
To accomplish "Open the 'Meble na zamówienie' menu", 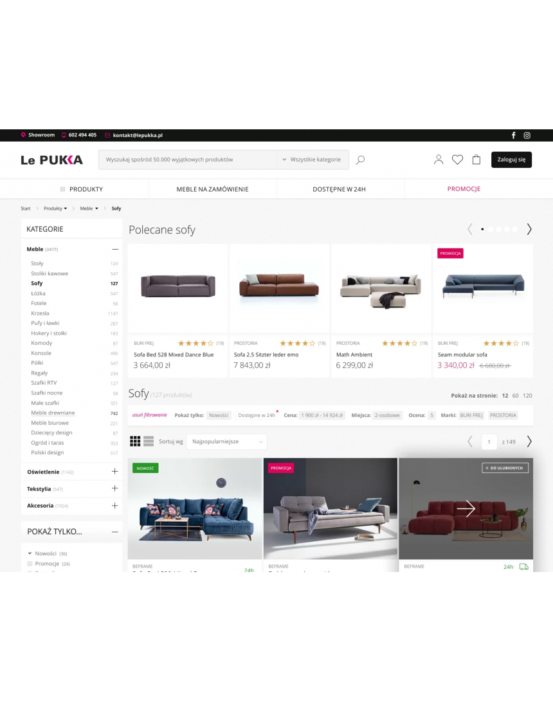I will pyautogui.click(x=212, y=189).
